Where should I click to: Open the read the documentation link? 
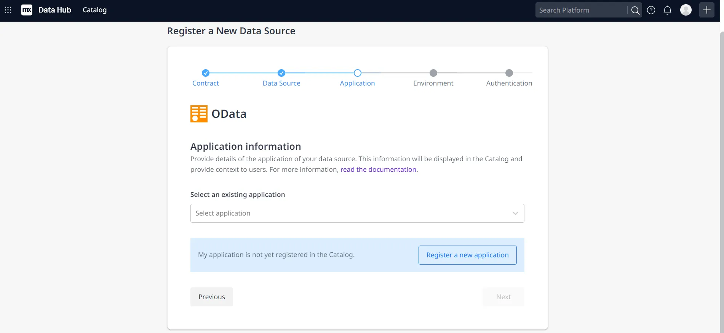click(x=378, y=170)
